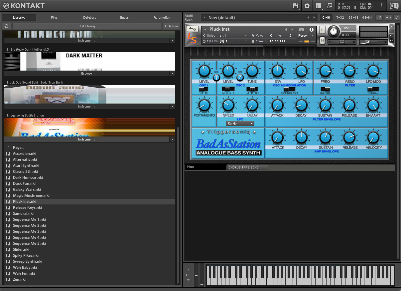Click the FREQ filter knob
Image resolution: width=401 pixels, height=291 pixels.
point(325,71)
